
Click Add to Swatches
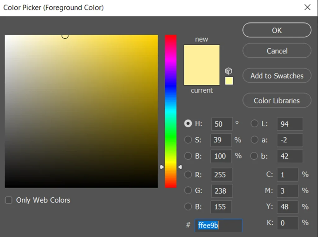click(x=277, y=76)
